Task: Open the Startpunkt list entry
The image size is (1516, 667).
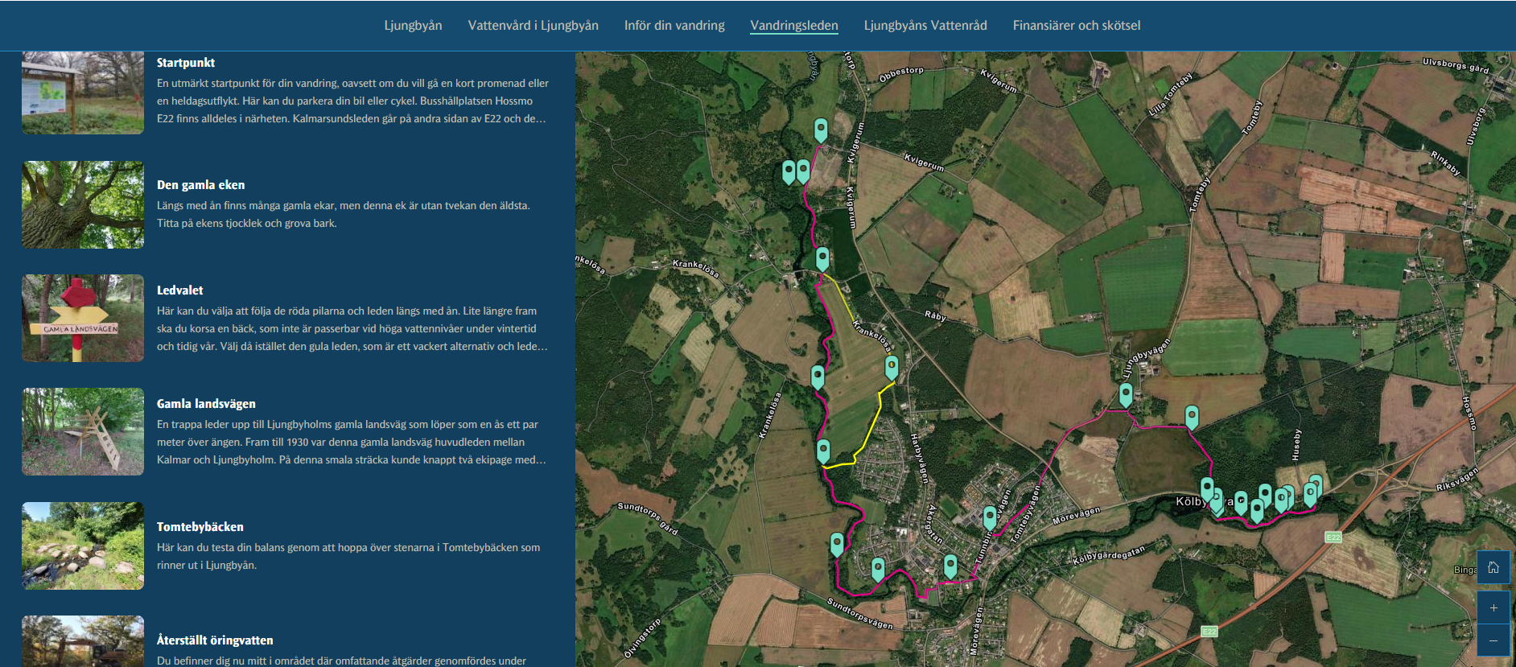Action: 185,63
